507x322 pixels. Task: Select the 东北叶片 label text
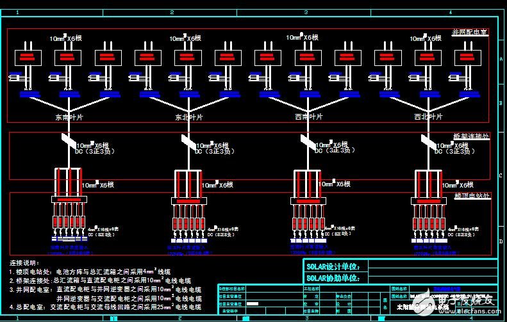point(187,117)
